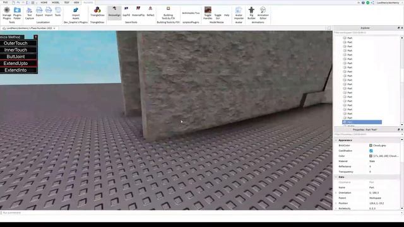
Task: Open Help in Model Resize group
Action: tap(227, 15)
